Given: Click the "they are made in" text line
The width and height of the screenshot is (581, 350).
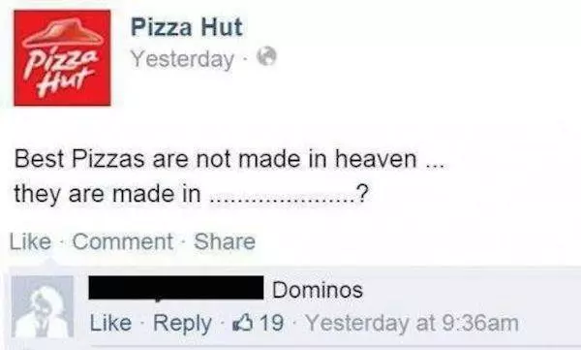Looking at the screenshot, I should coord(107,194).
